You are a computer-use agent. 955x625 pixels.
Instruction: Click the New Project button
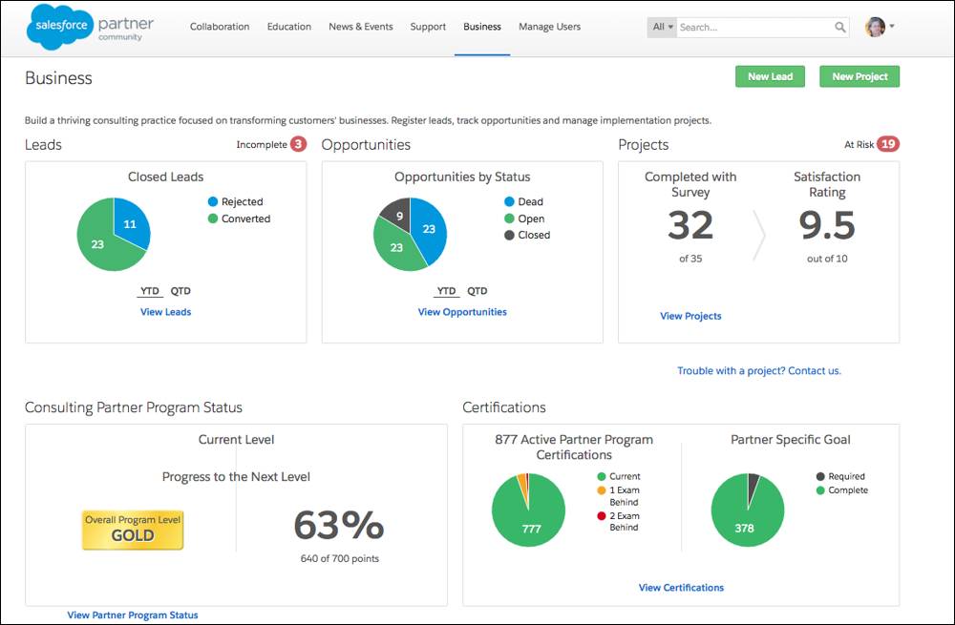859,76
